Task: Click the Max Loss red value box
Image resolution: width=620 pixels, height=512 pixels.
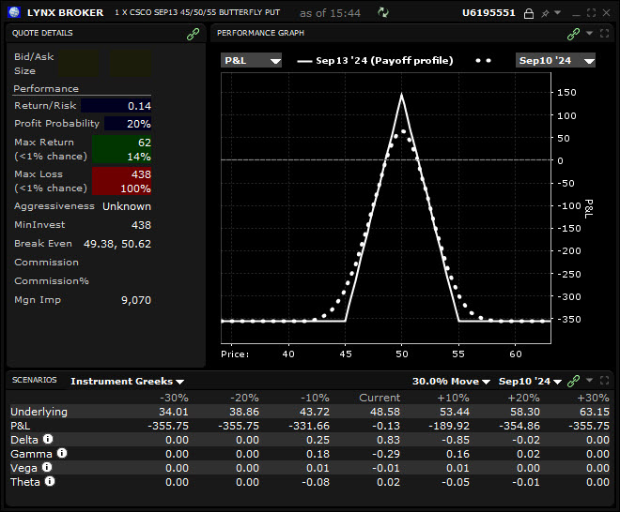Action: tap(121, 181)
